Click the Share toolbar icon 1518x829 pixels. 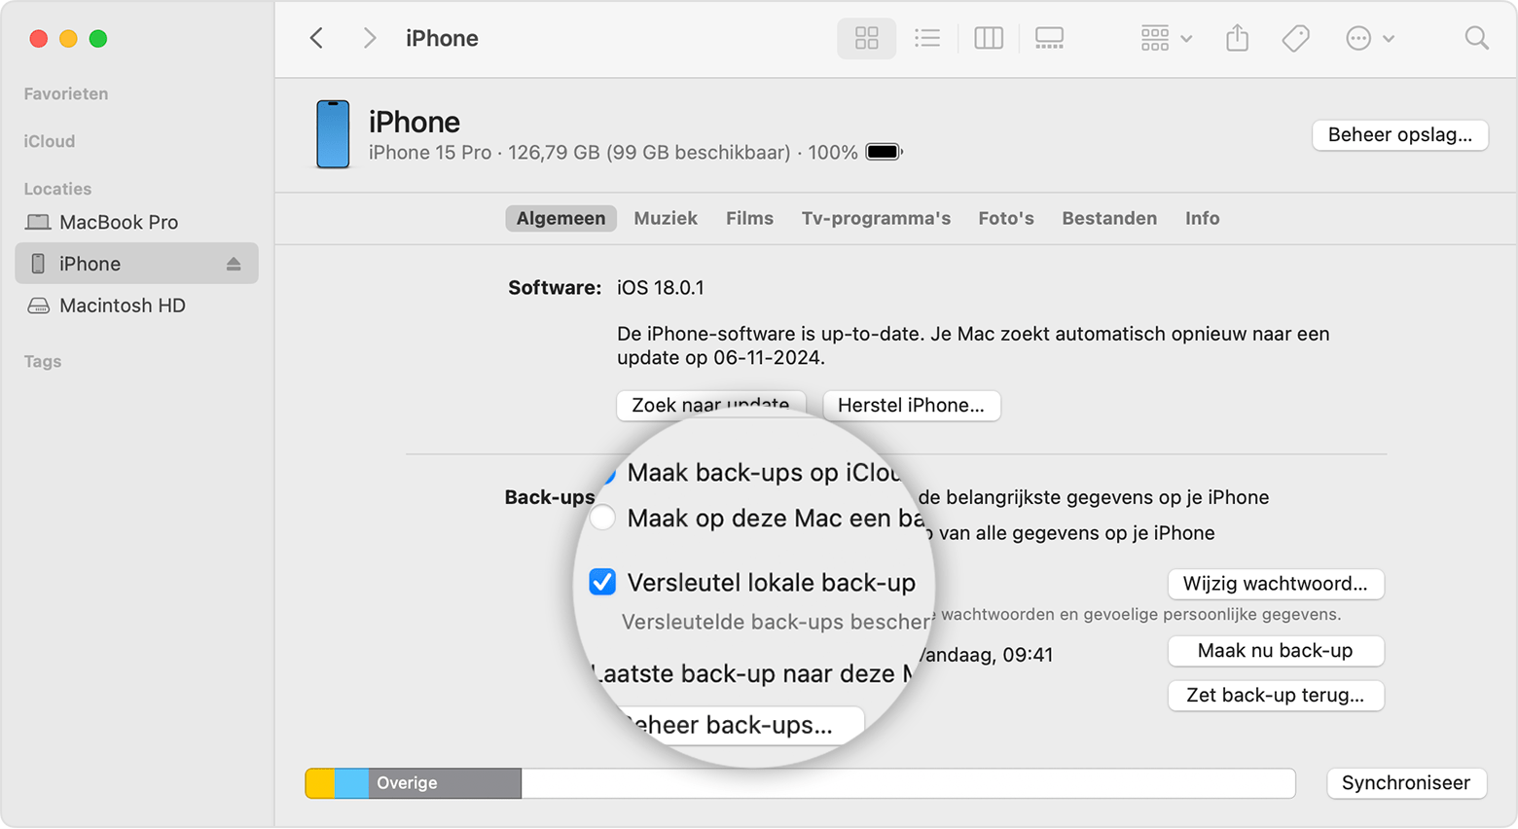[1237, 38]
